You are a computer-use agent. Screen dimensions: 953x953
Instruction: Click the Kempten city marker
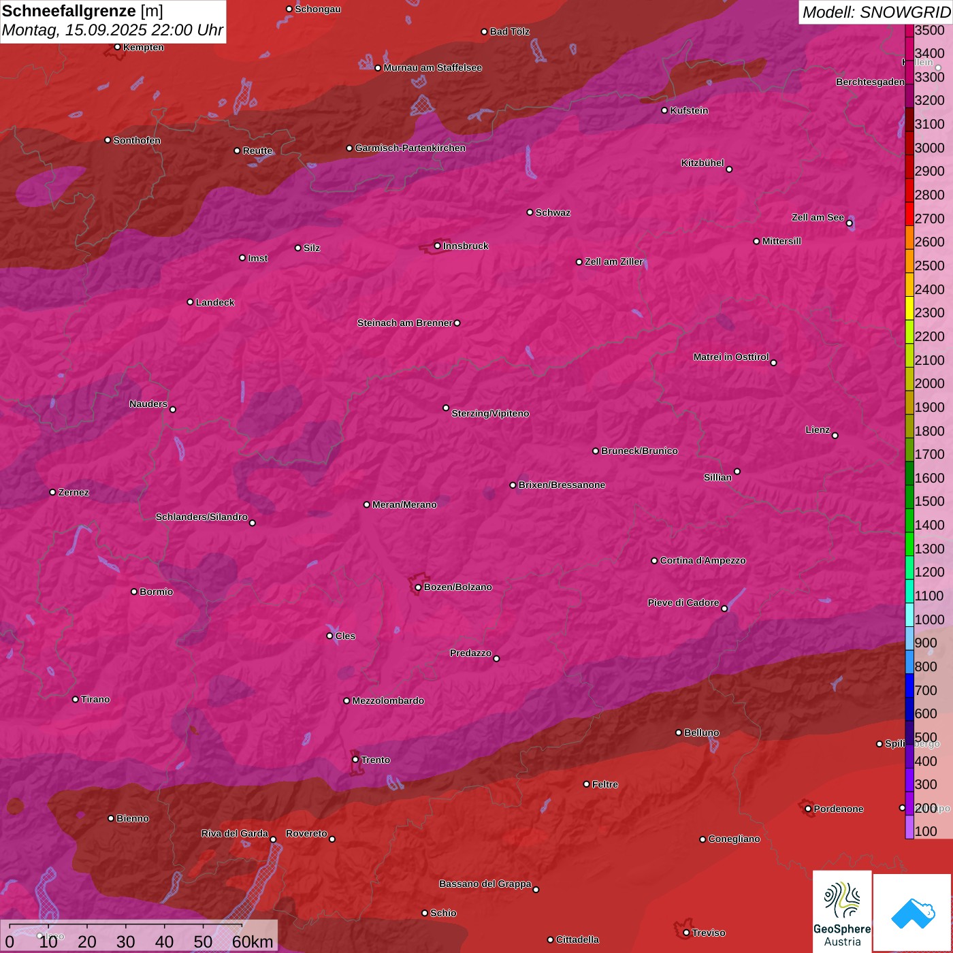click(117, 47)
